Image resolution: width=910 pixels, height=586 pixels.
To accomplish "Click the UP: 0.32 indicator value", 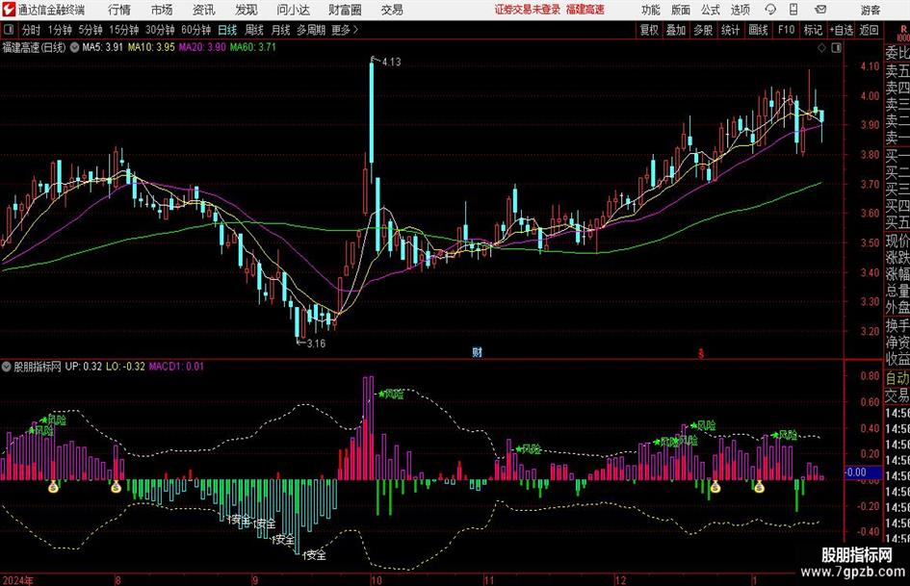I will (x=84, y=367).
